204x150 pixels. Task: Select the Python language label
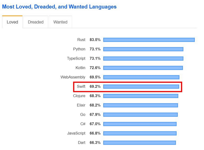click(x=79, y=49)
